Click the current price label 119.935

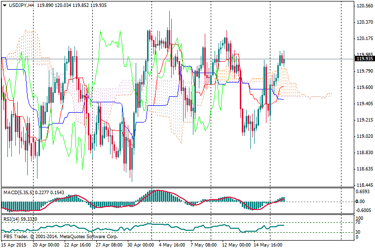[x=365, y=59]
